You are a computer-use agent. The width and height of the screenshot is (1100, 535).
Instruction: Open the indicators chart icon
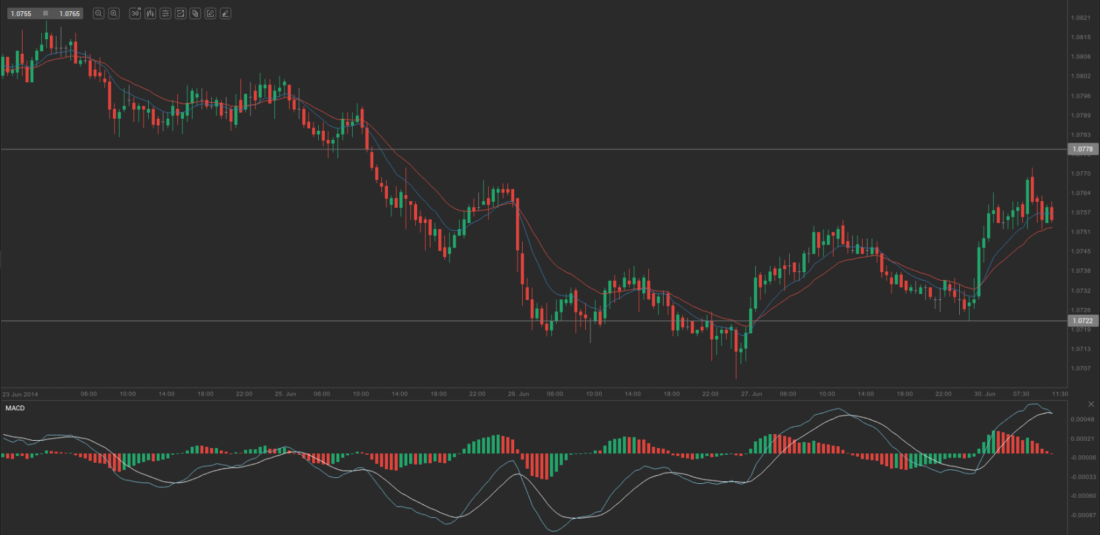(180, 13)
